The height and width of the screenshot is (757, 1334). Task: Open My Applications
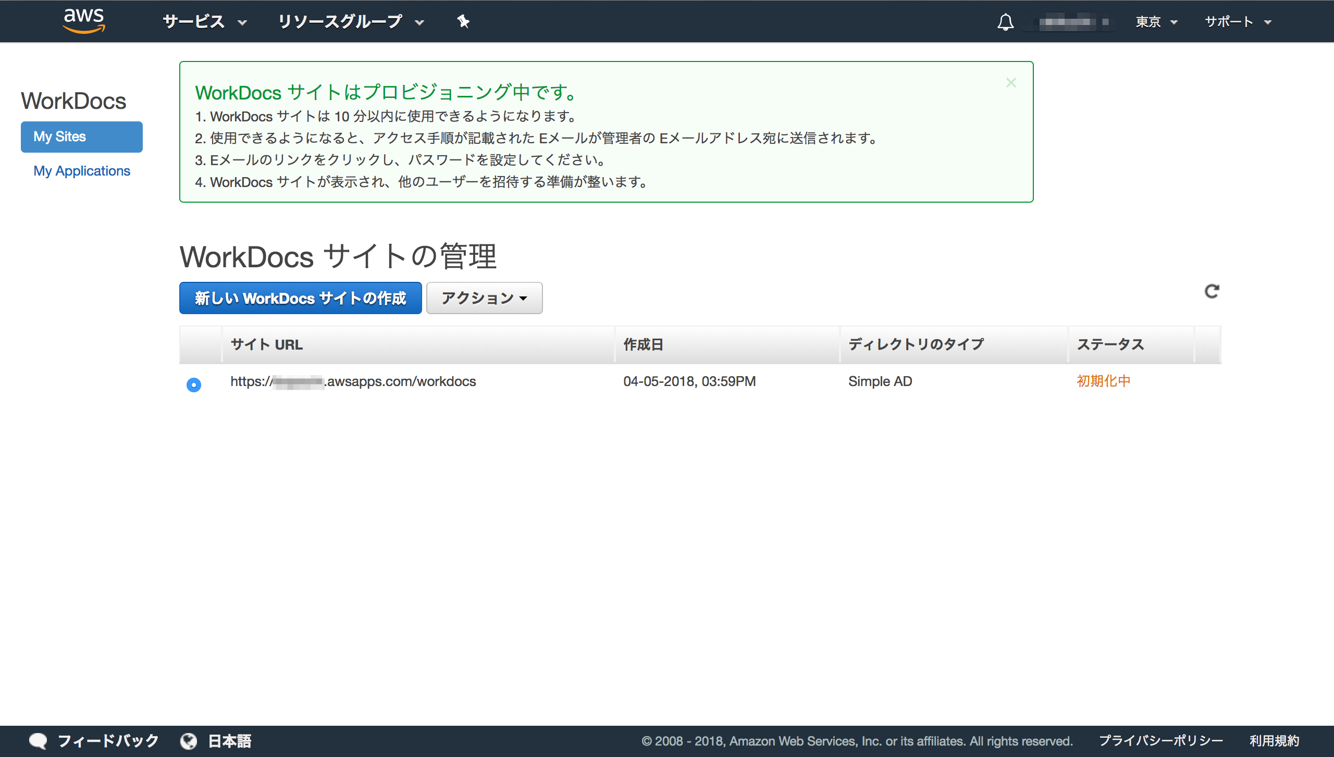(x=81, y=171)
